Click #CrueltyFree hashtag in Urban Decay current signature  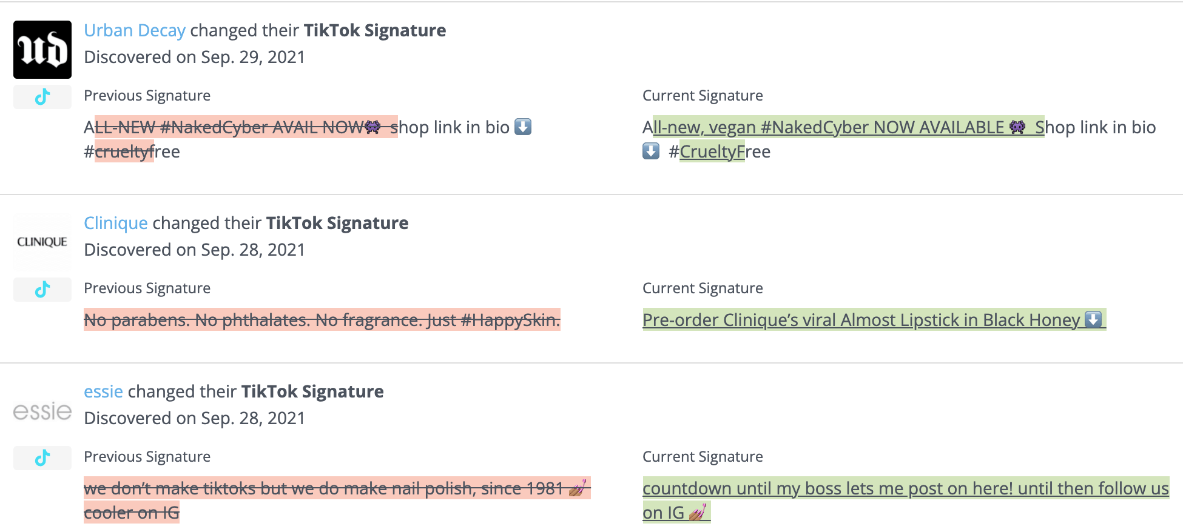click(719, 151)
